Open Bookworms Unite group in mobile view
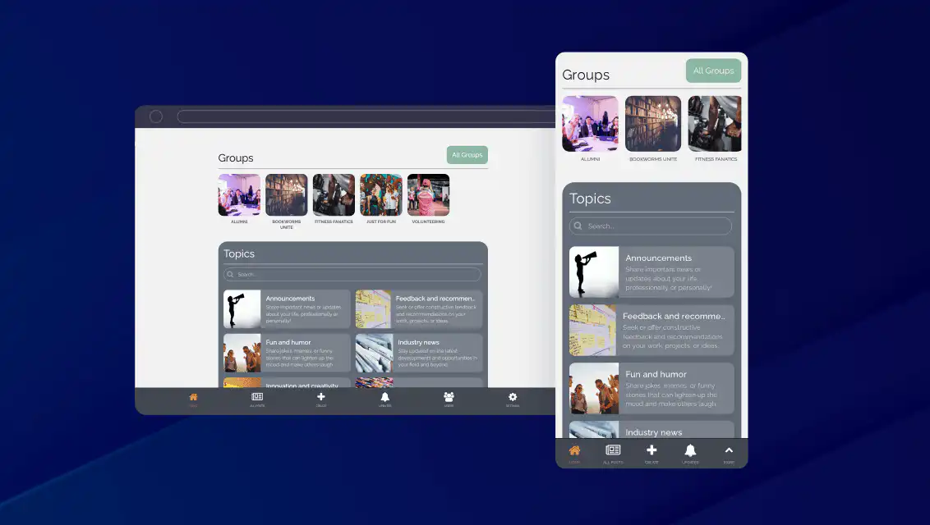930x525 pixels. [x=653, y=124]
